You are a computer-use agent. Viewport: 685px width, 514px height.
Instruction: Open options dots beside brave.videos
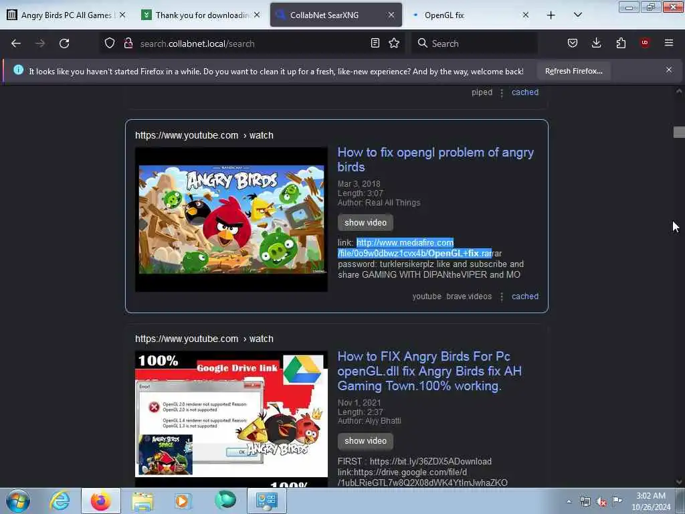[502, 296]
